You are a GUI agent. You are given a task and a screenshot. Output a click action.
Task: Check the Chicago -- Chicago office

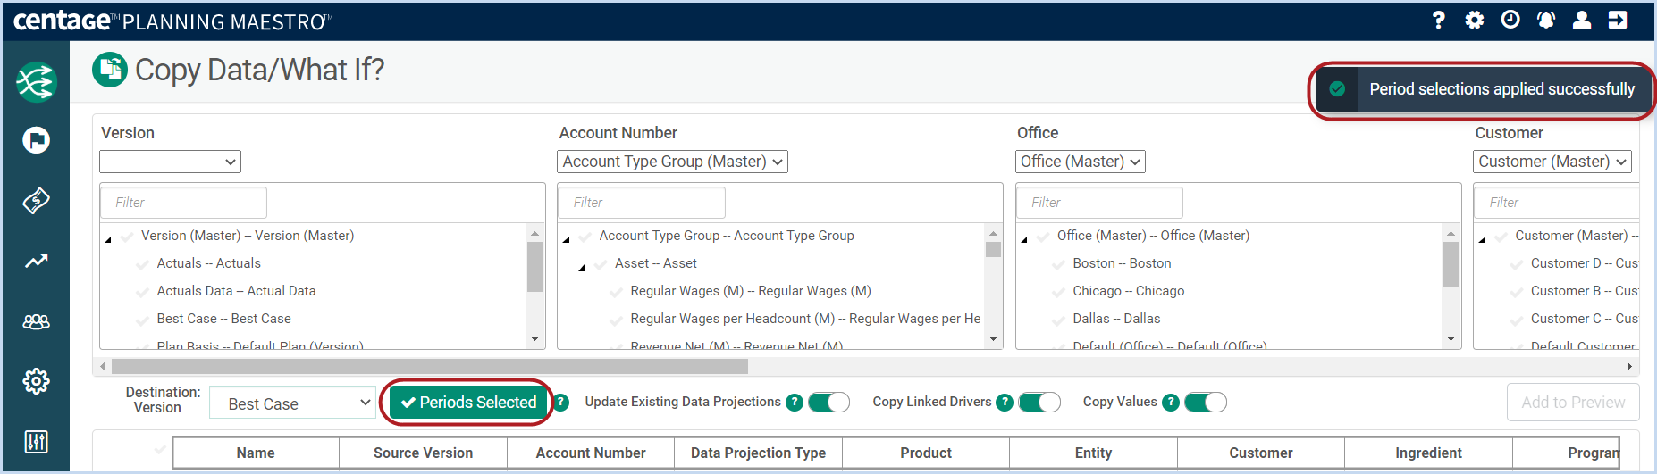(x=1058, y=292)
